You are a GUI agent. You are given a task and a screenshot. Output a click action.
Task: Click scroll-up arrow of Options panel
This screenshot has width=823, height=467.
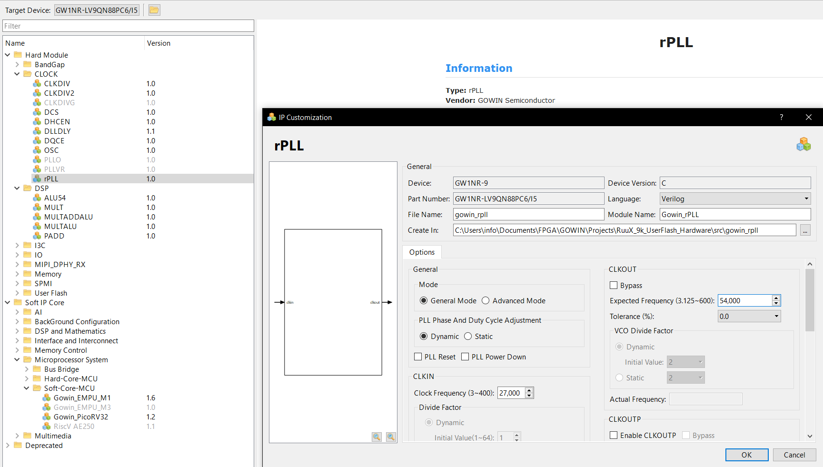[x=810, y=264]
